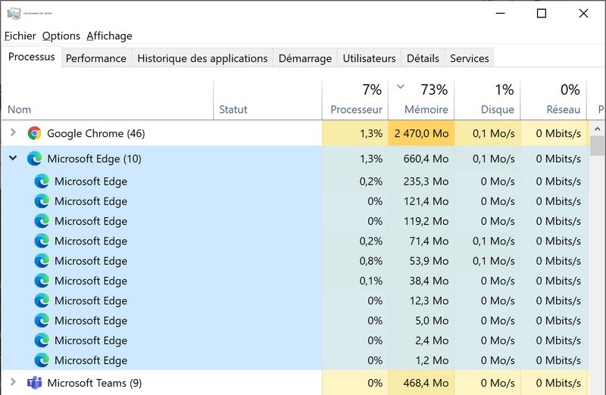Expand the Microsoft Teams process group
This screenshot has height=395, width=606.
(x=13, y=383)
